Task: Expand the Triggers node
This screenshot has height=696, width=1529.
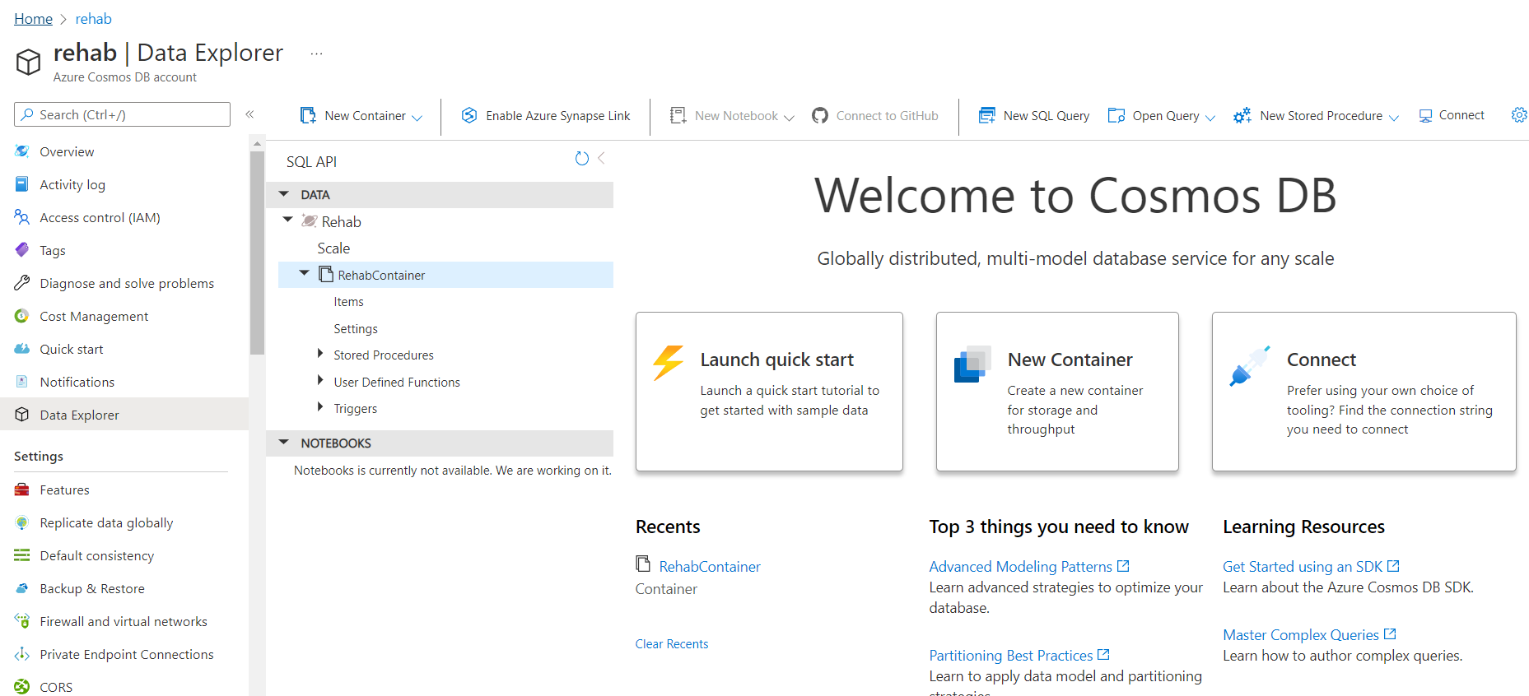Action: tap(320, 406)
